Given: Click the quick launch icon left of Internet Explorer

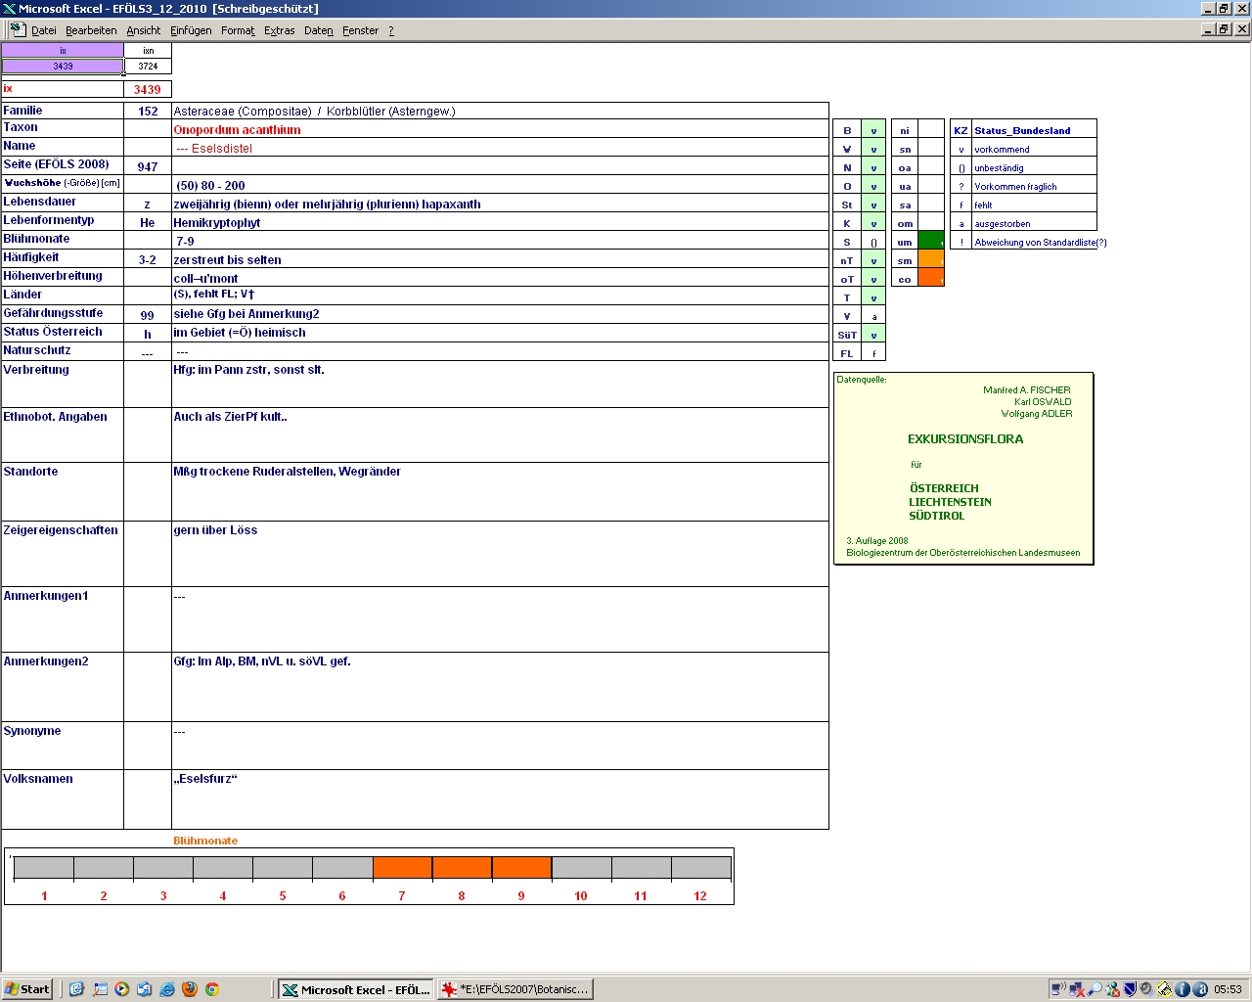Looking at the screenshot, I should 144,989.
